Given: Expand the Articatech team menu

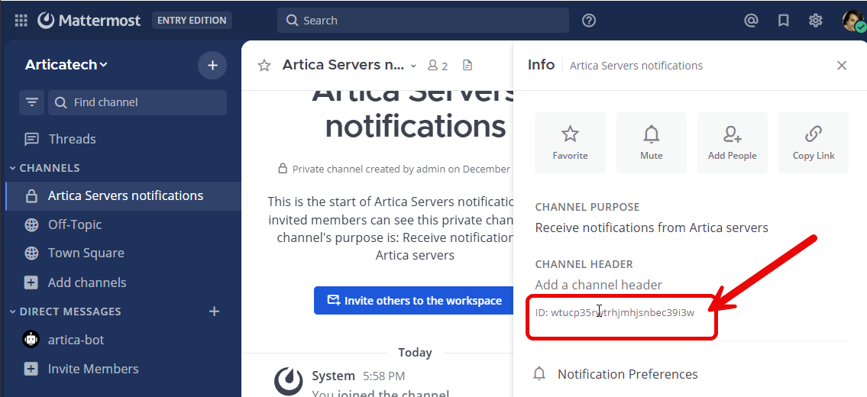Looking at the screenshot, I should [x=66, y=65].
